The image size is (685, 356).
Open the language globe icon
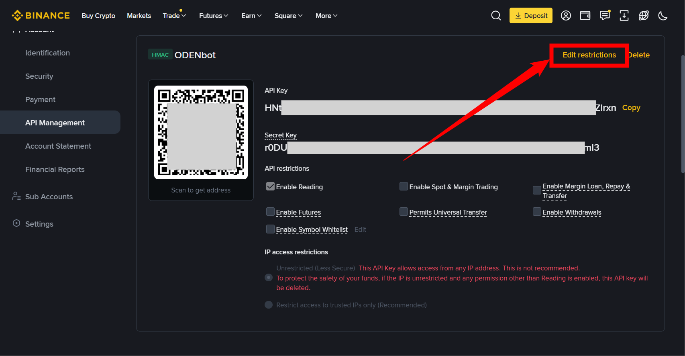coord(644,16)
